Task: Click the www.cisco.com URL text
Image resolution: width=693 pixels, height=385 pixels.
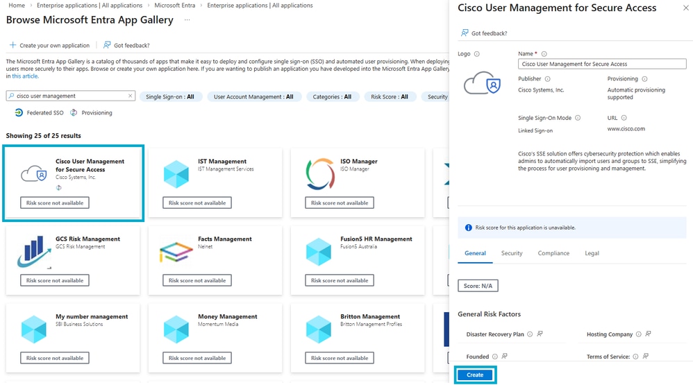Action: pyautogui.click(x=626, y=129)
